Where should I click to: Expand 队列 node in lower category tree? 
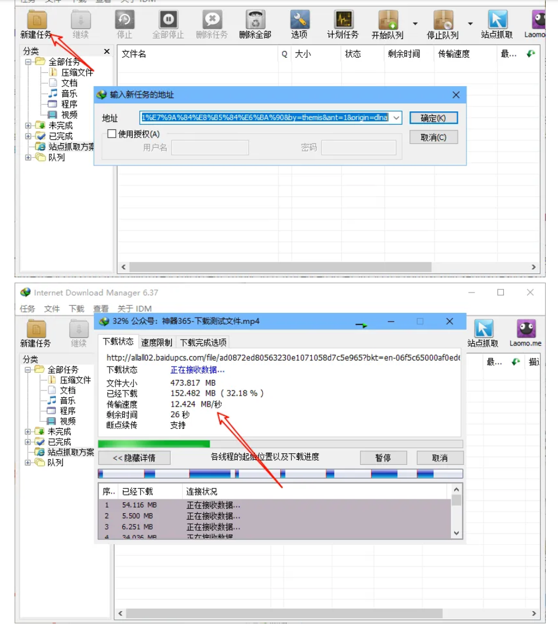coord(27,463)
